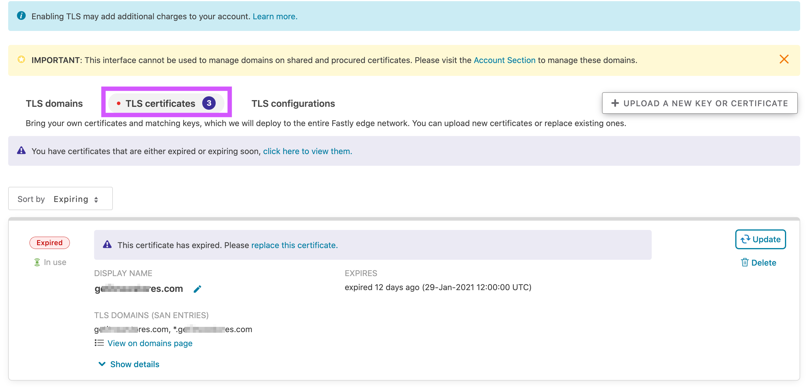Click the warning triangle in the expiring certificates banner
This screenshot has width=806, height=387.
[x=21, y=150]
